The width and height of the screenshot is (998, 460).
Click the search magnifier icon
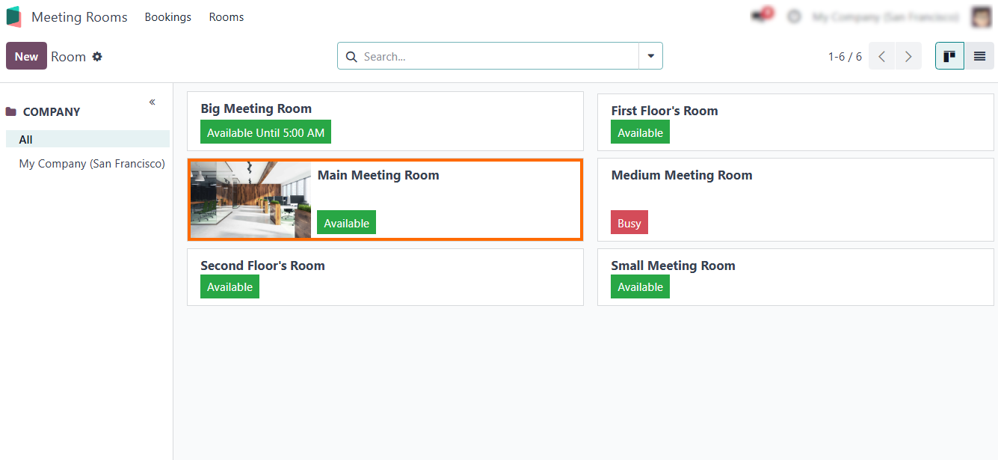tap(351, 57)
